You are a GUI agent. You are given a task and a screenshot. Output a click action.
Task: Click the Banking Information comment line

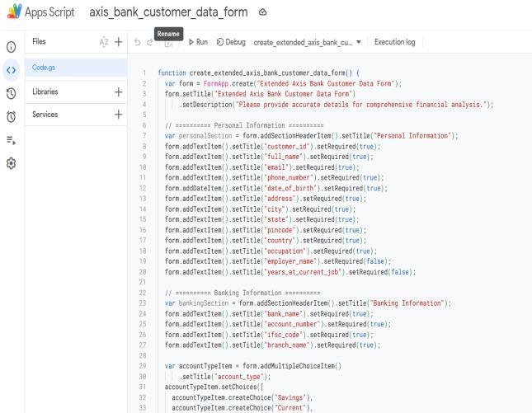pyautogui.click(x=242, y=293)
